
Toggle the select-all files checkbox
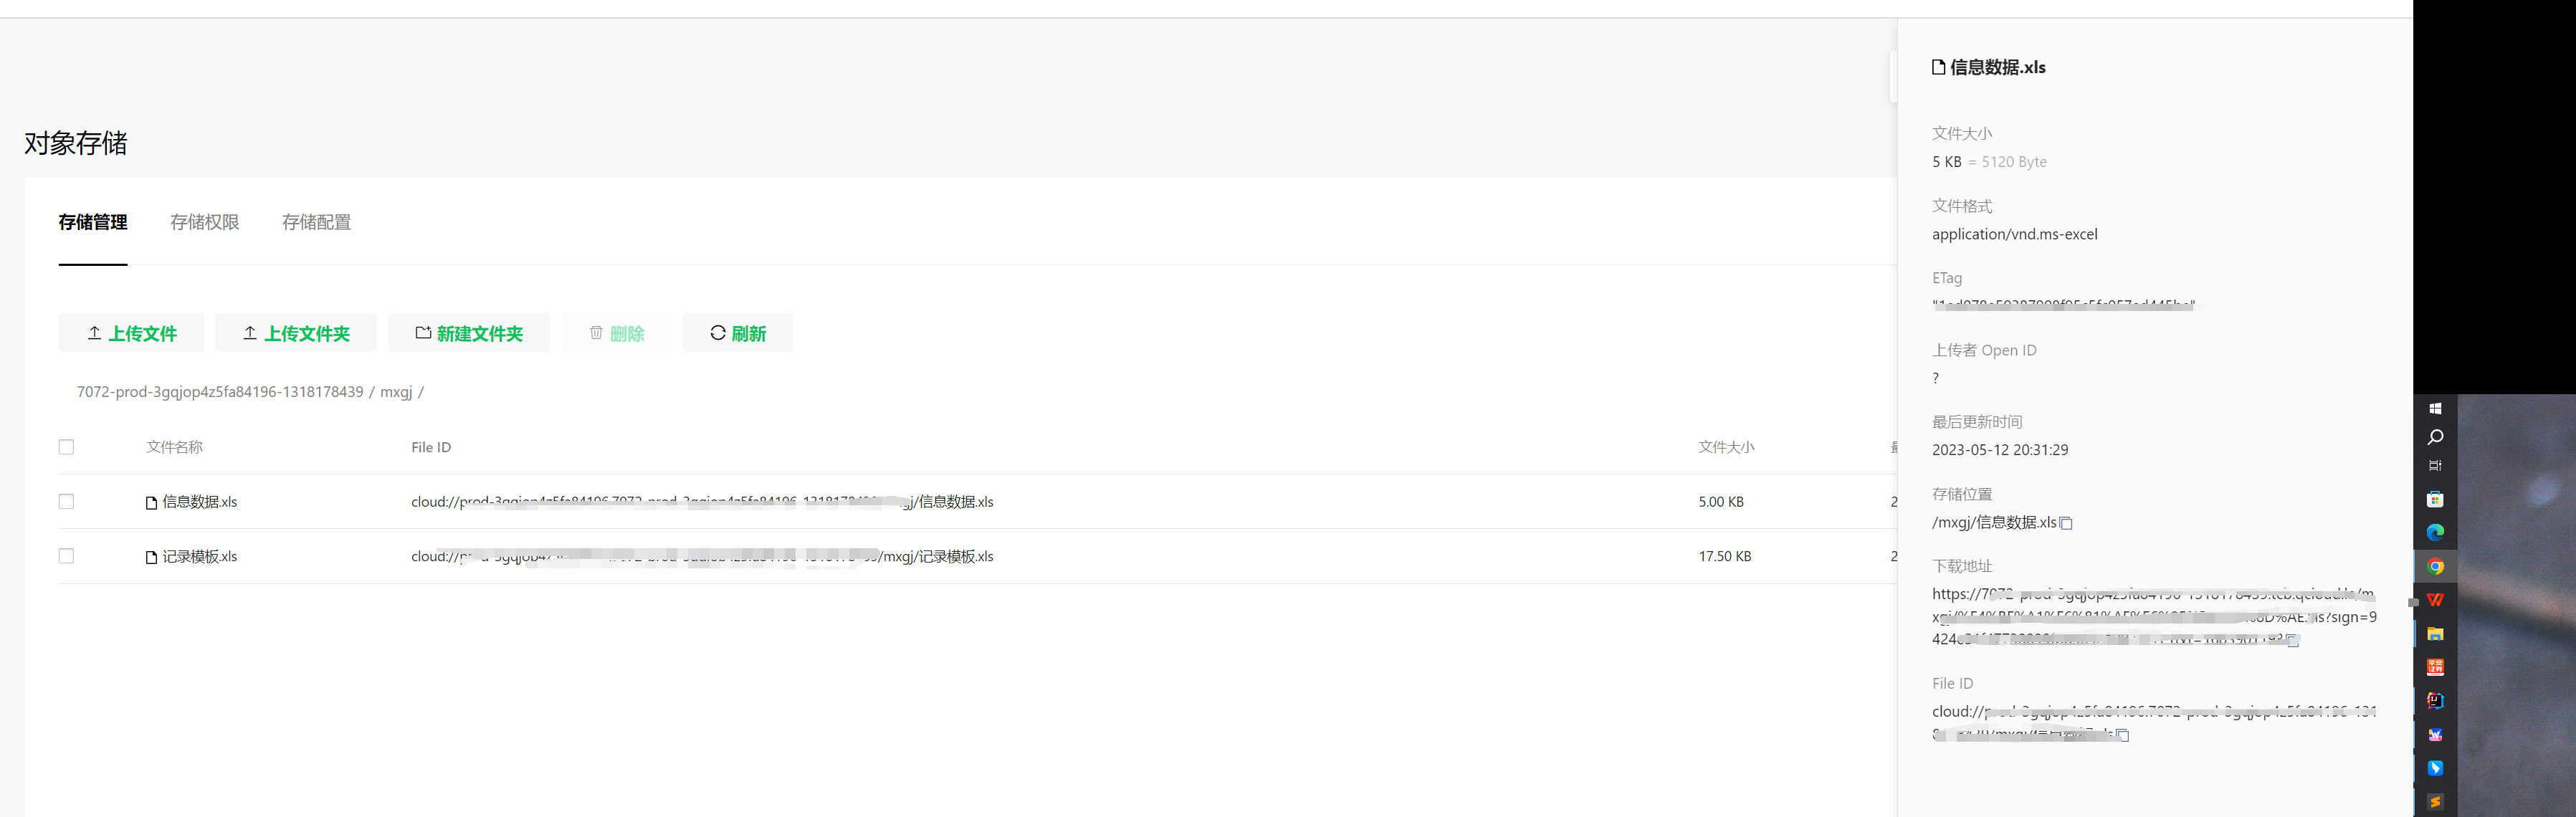(66, 447)
